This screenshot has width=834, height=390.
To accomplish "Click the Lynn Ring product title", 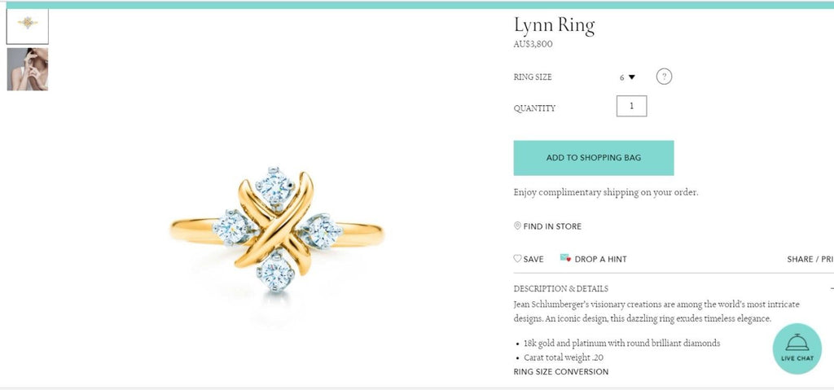I will point(554,25).
